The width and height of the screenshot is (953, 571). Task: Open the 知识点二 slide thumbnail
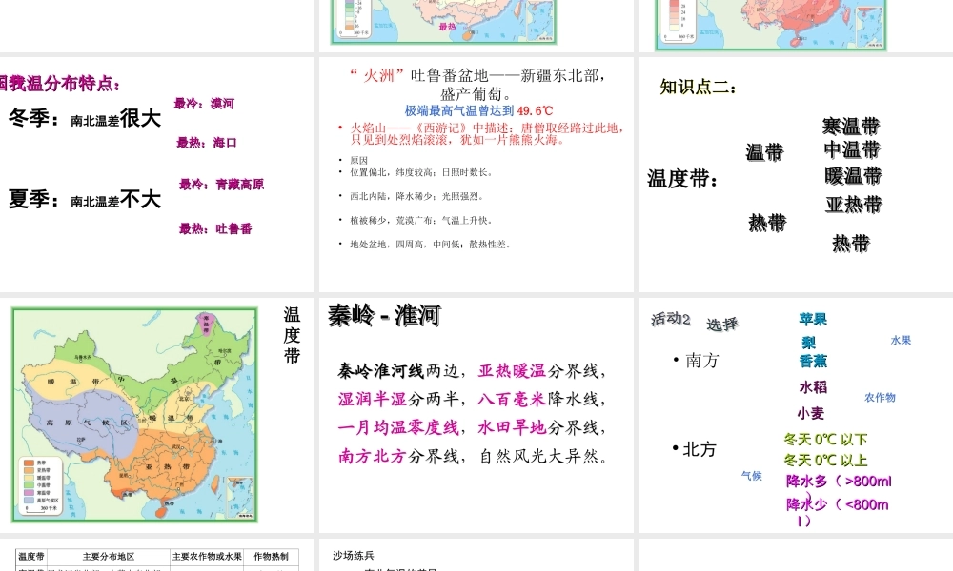point(796,174)
